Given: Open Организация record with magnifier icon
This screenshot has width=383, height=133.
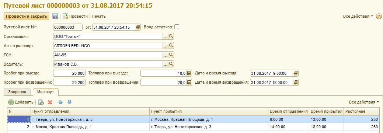Looking at the screenshot, I should click(171, 36).
